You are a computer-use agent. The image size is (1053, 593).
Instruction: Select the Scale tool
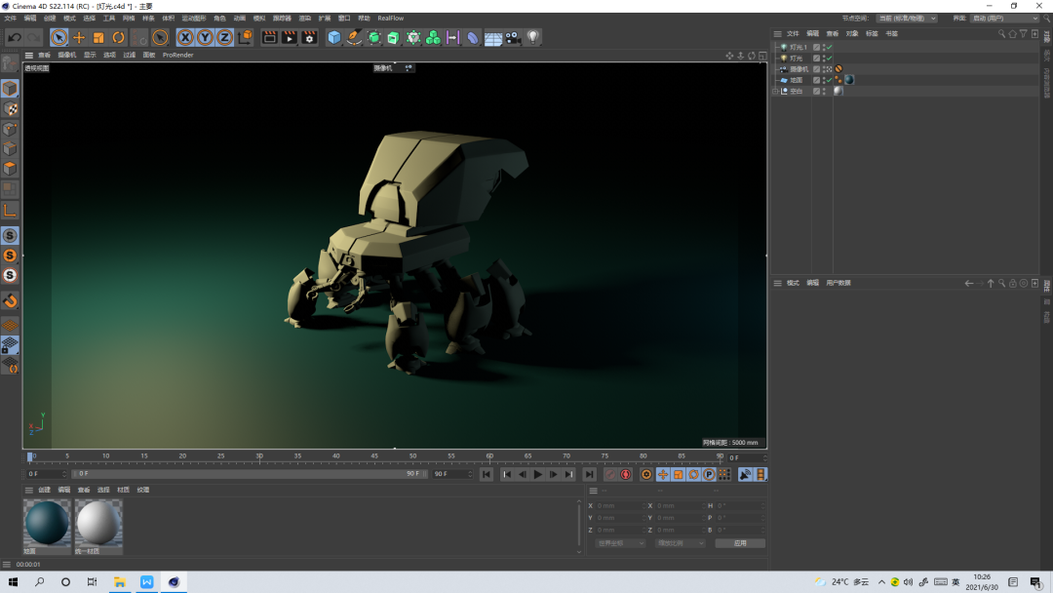[x=98, y=38]
